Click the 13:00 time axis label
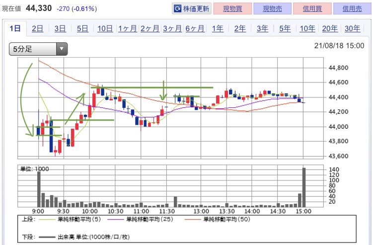The width and height of the screenshot is (372, 245). 201,211
